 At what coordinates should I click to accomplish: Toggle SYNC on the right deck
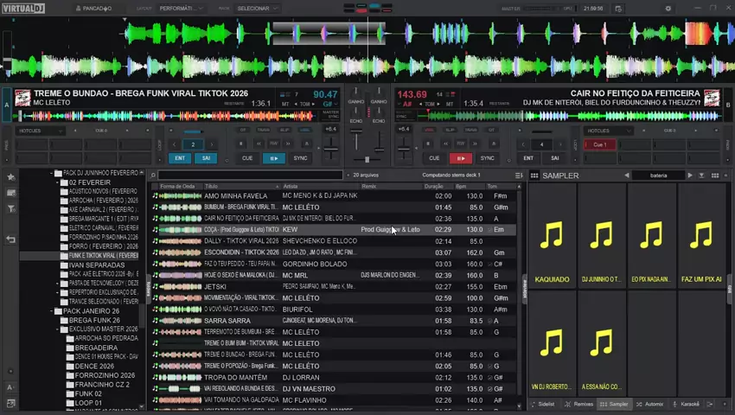click(x=487, y=158)
